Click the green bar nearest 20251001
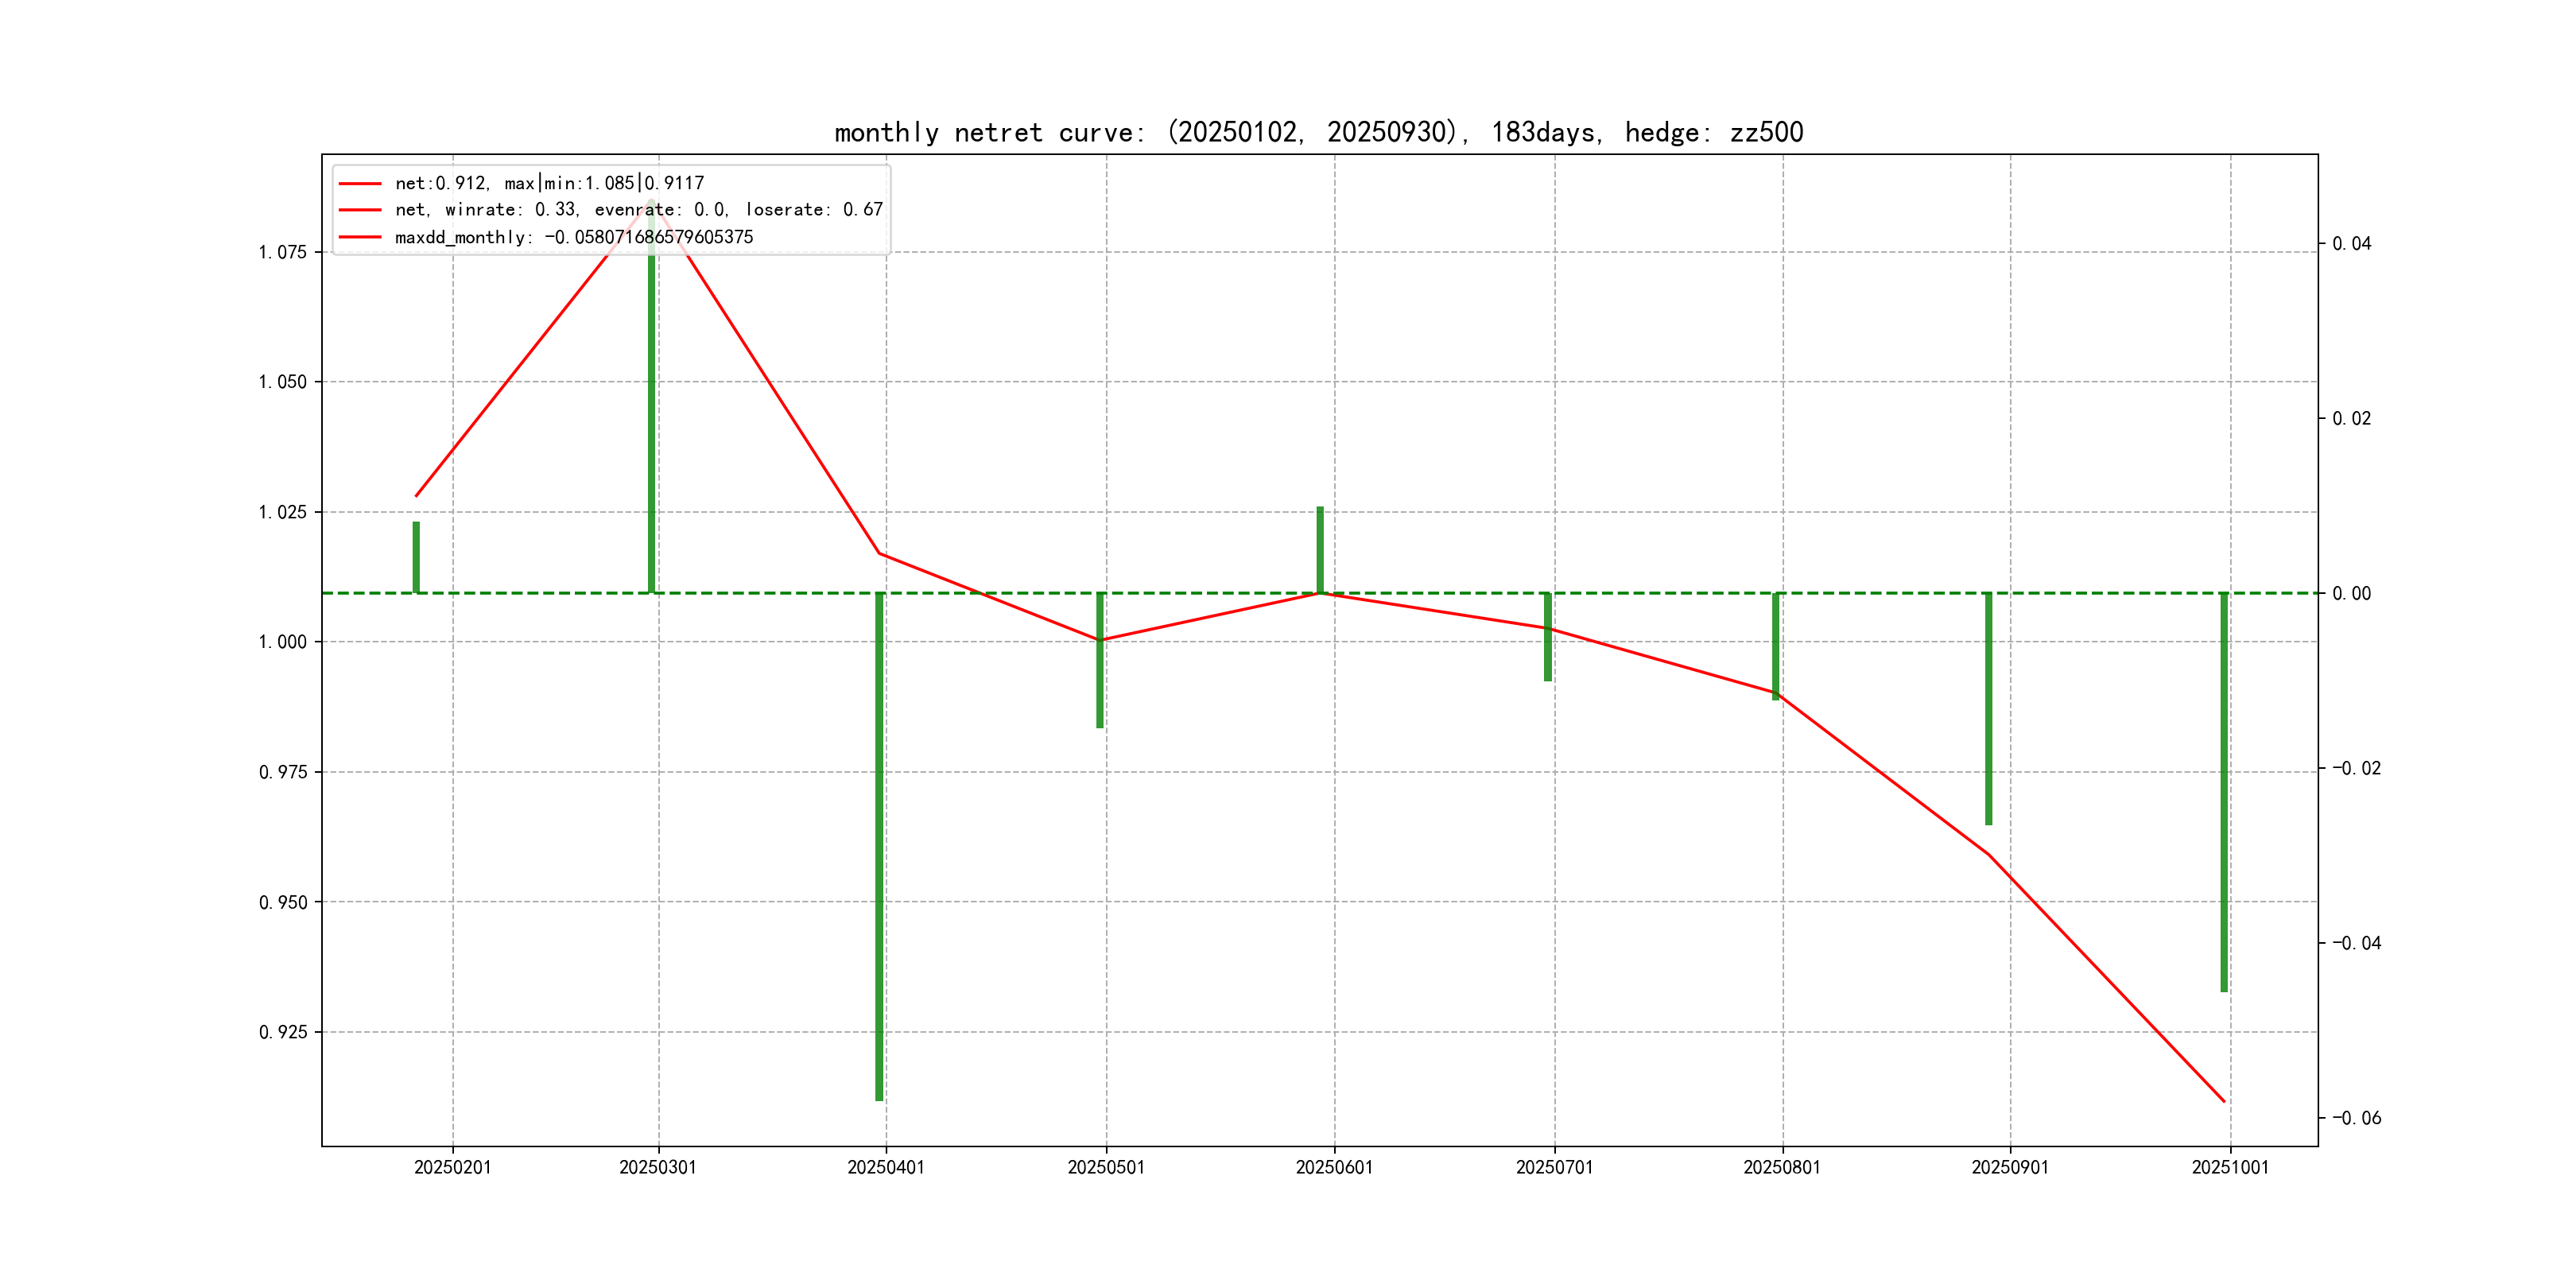This screenshot has height=1288, width=2576. [x=2224, y=790]
